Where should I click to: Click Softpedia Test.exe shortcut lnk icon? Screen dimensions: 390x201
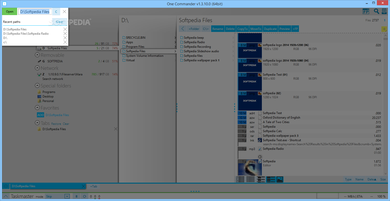click(260, 140)
